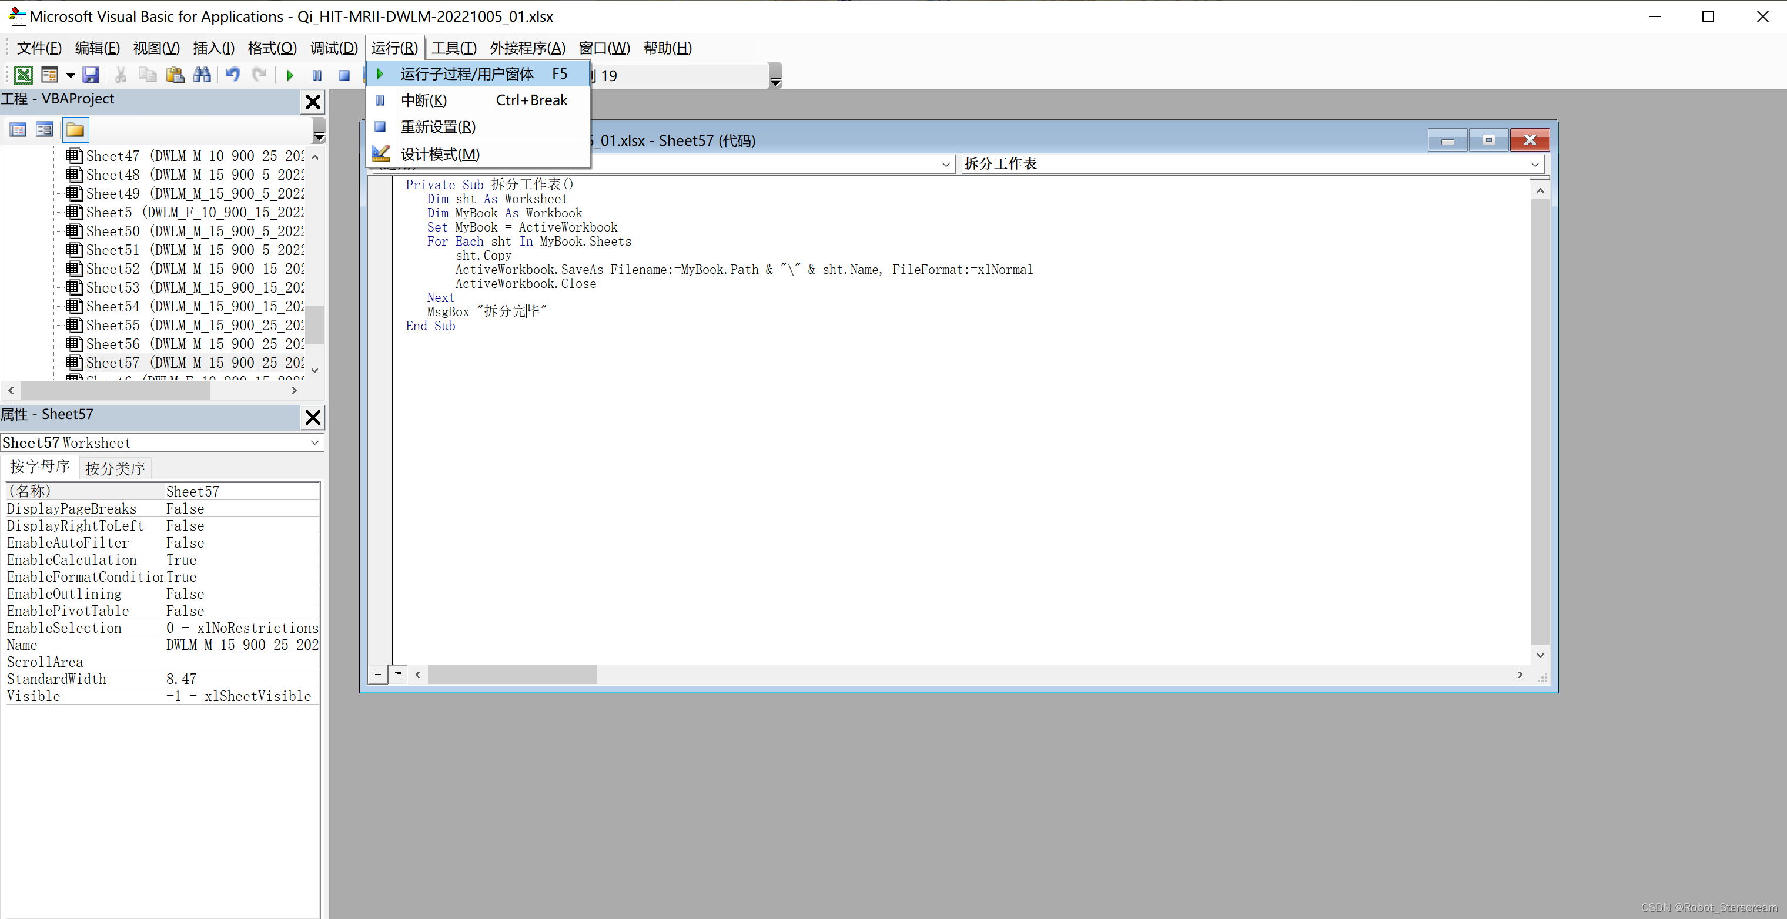The width and height of the screenshot is (1787, 919).
Task: Toggle Design Mode in the Run menu
Action: pyautogui.click(x=440, y=154)
